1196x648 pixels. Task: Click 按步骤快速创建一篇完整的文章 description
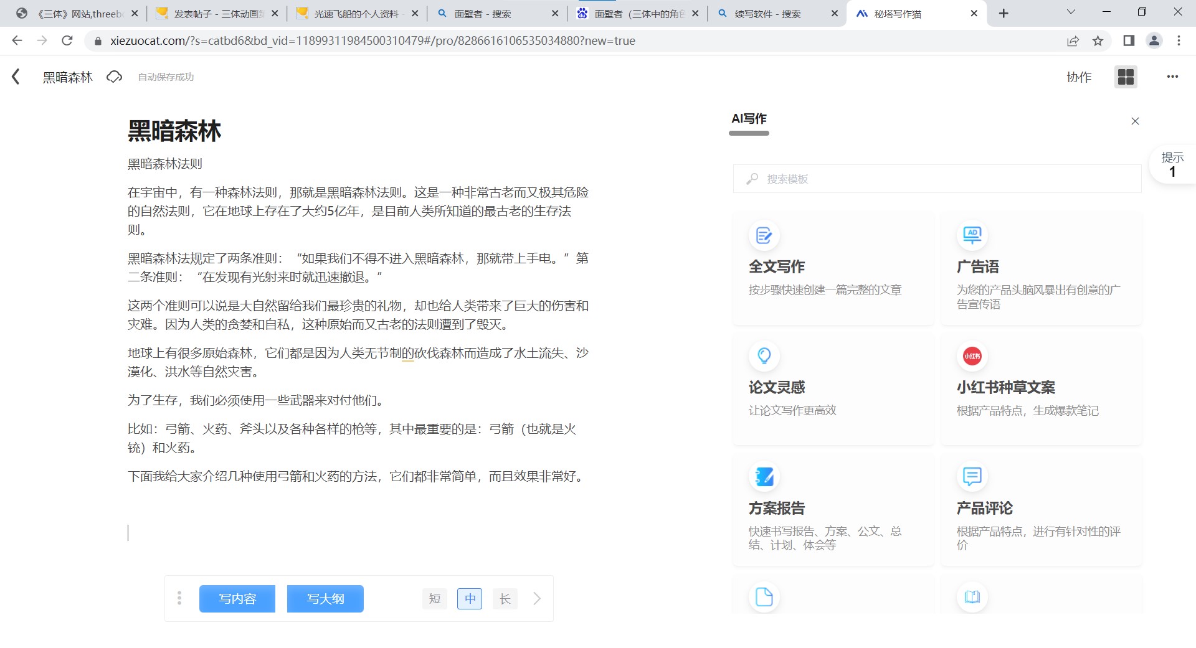[x=825, y=289]
